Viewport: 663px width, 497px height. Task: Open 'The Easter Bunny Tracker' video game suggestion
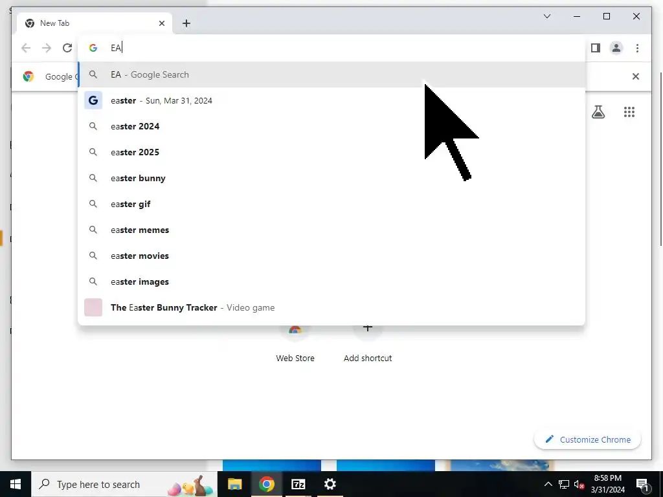coord(332,307)
